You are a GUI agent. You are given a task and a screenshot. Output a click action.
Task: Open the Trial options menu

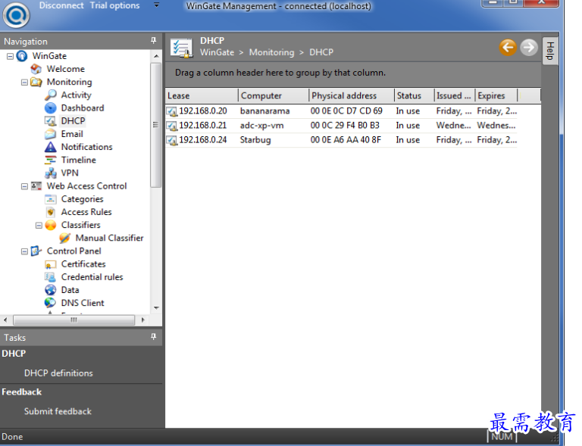[x=114, y=5]
